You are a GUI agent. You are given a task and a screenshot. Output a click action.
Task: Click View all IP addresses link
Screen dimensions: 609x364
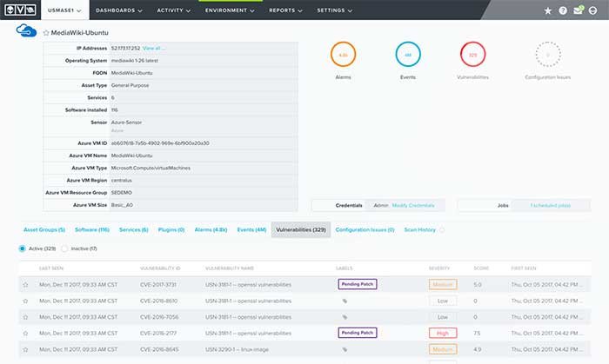153,48
